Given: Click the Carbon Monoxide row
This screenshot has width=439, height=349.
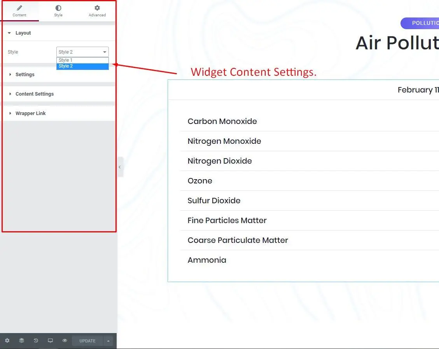Looking at the screenshot, I should point(310,122).
